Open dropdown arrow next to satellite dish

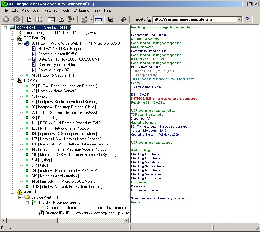(91, 19)
